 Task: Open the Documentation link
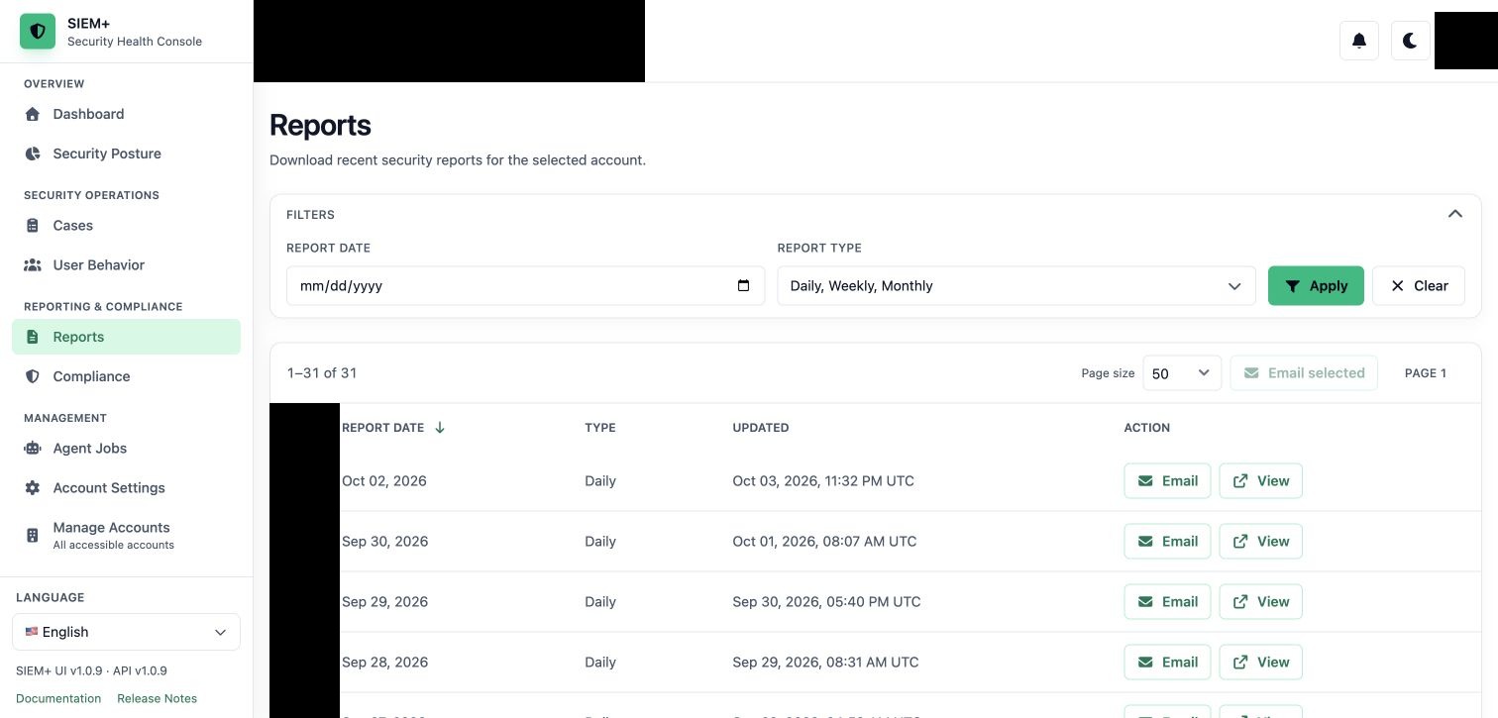pyautogui.click(x=58, y=698)
